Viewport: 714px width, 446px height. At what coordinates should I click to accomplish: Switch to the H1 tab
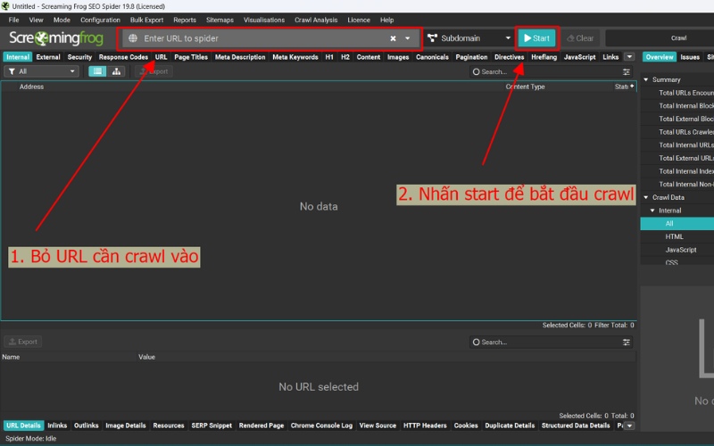tap(329, 57)
